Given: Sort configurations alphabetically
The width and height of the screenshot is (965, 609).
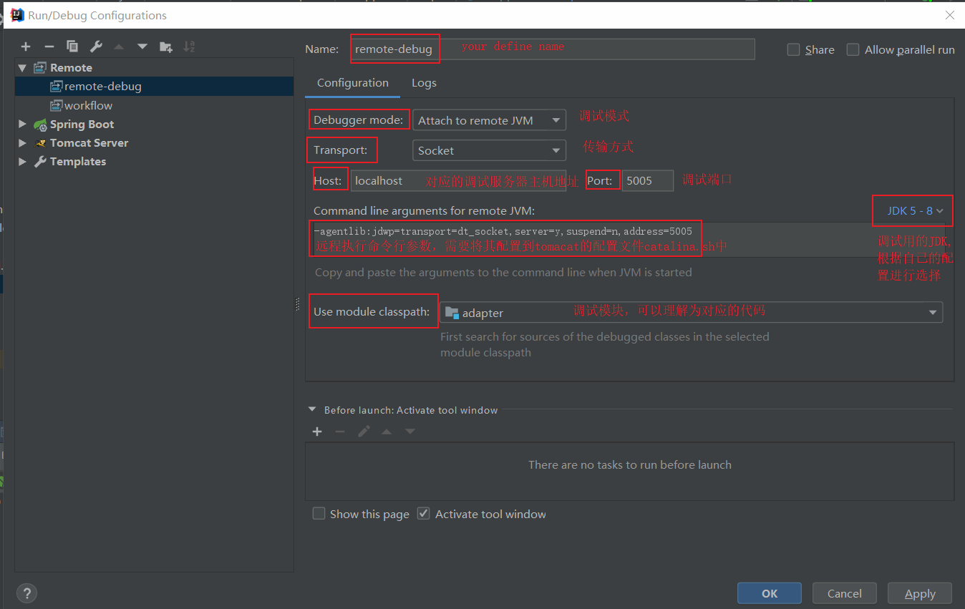Looking at the screenshot, I should [189, 47].
